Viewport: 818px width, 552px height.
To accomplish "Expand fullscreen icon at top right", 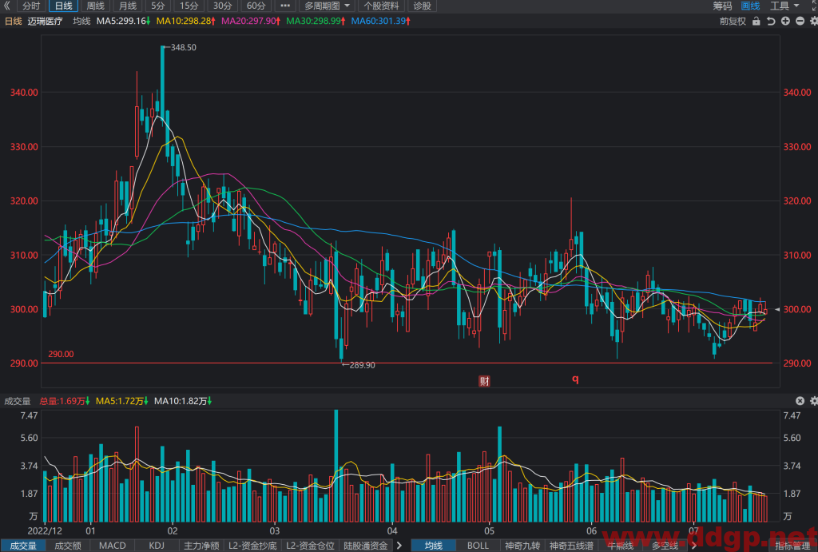I will coord(816,5).
